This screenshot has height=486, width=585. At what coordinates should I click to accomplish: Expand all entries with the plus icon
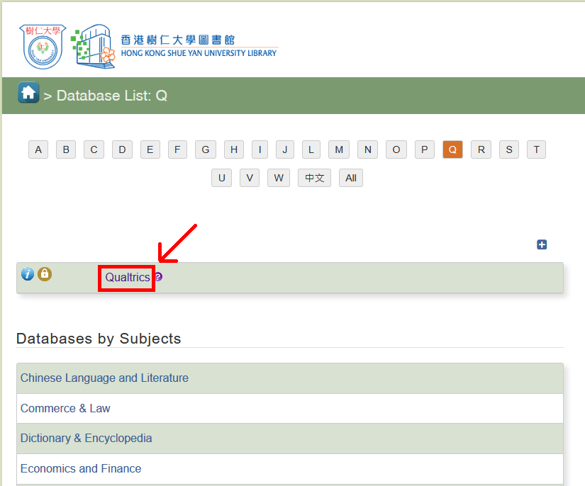click(542, 244)
